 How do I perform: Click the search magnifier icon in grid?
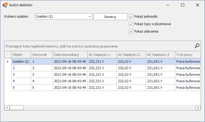coord(197,46)
